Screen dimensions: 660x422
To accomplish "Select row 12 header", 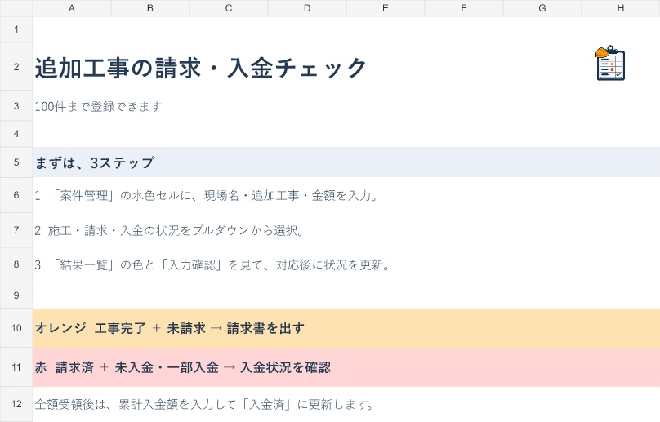I will click(16, 404).
